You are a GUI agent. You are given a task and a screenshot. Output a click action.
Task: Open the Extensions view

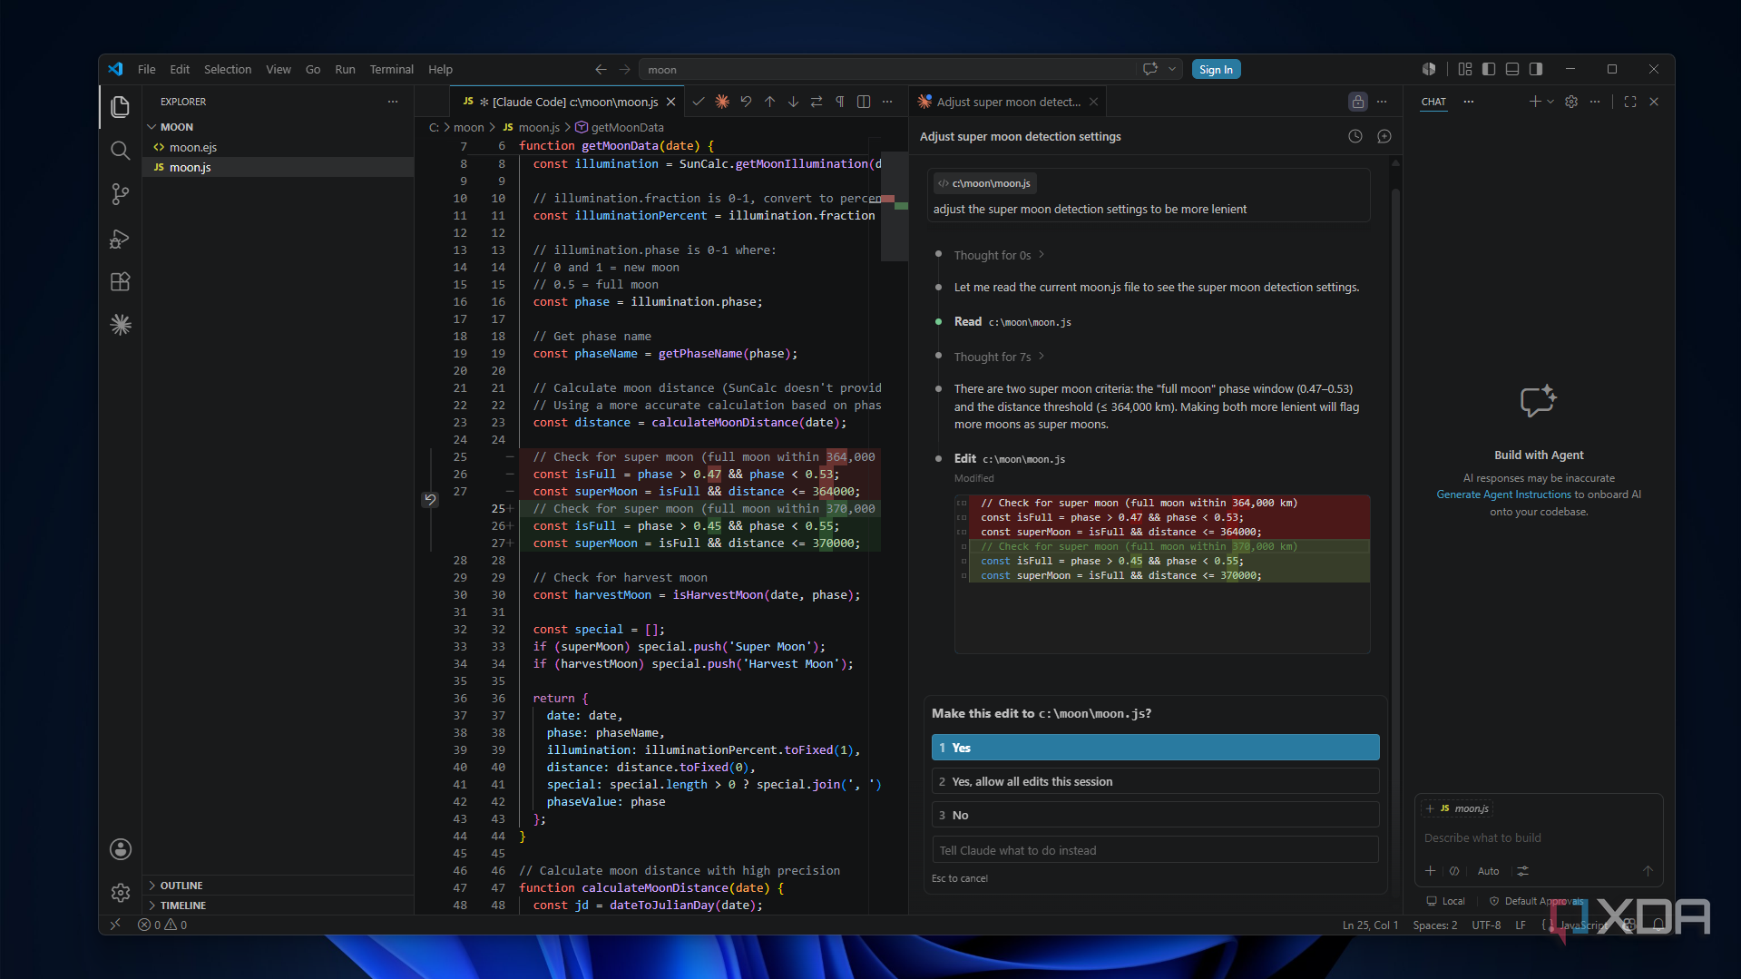(x=120, y=282)
